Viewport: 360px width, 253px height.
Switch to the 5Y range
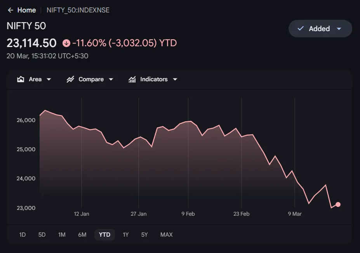pyautogui.click(x=144, y=235)
